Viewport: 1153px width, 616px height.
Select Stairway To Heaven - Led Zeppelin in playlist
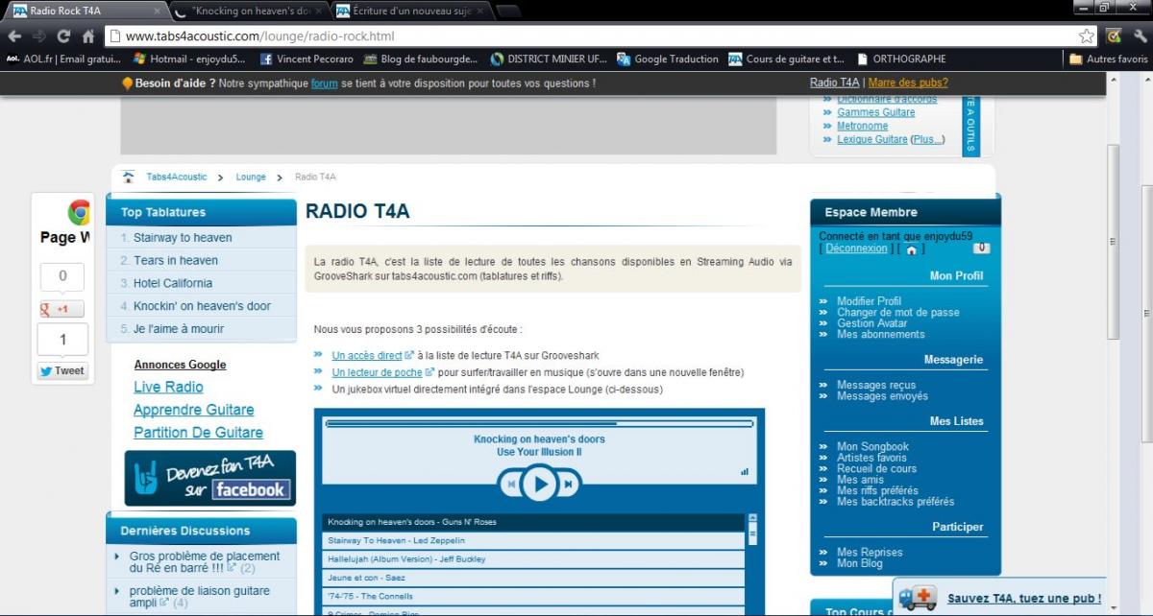point(533,541)
